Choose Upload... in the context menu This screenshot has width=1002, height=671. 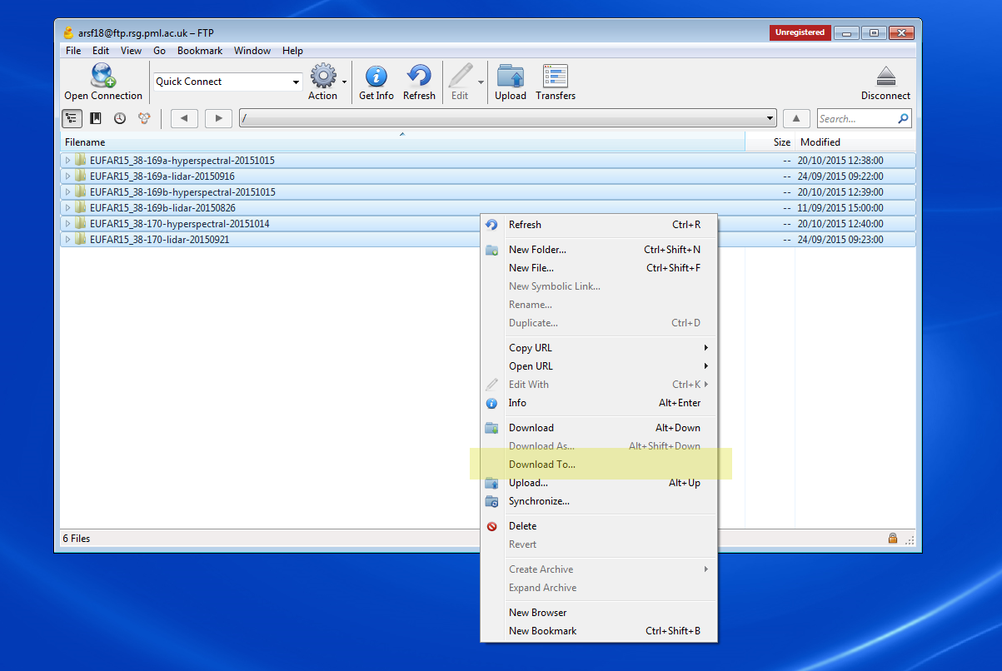[599, 483]
